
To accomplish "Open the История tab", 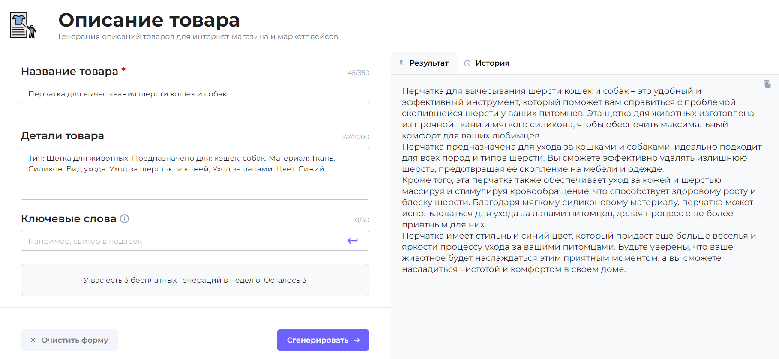I will click(492, 63).
